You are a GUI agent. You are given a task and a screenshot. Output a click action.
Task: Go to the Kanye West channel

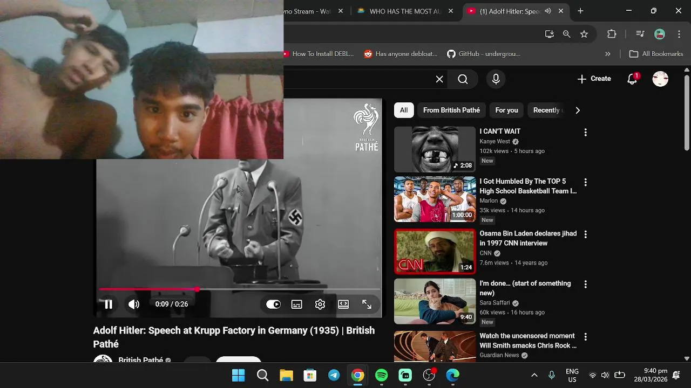[x=494, y=142]
